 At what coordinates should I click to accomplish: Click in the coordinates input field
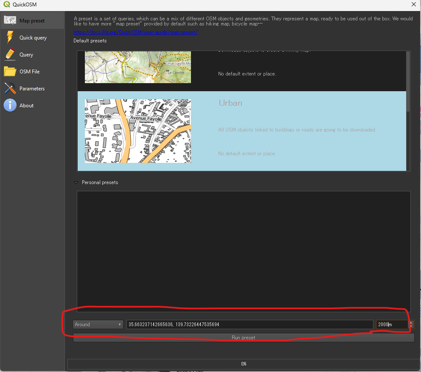[x=250, y=324]
